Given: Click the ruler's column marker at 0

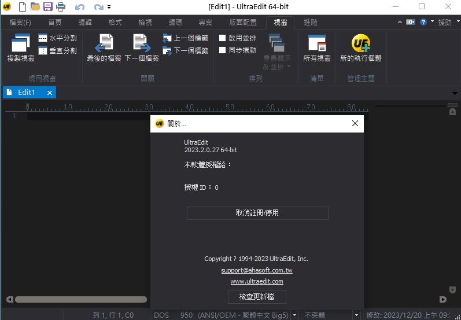Looking at the screenshot, I should point(27,107).
